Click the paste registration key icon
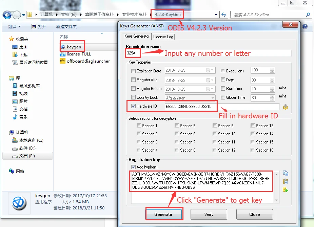 click(286, 181)
